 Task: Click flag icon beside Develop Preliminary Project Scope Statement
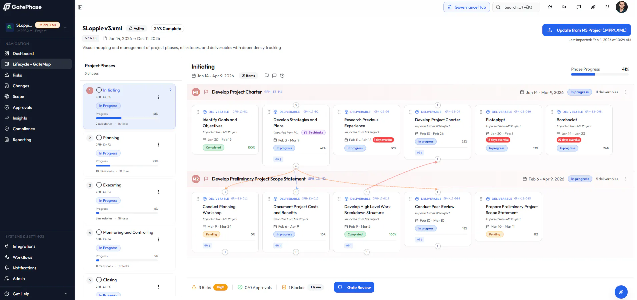[x=206, y=179]
